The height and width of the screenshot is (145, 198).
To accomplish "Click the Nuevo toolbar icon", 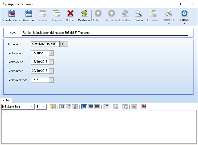I will 43,13.
